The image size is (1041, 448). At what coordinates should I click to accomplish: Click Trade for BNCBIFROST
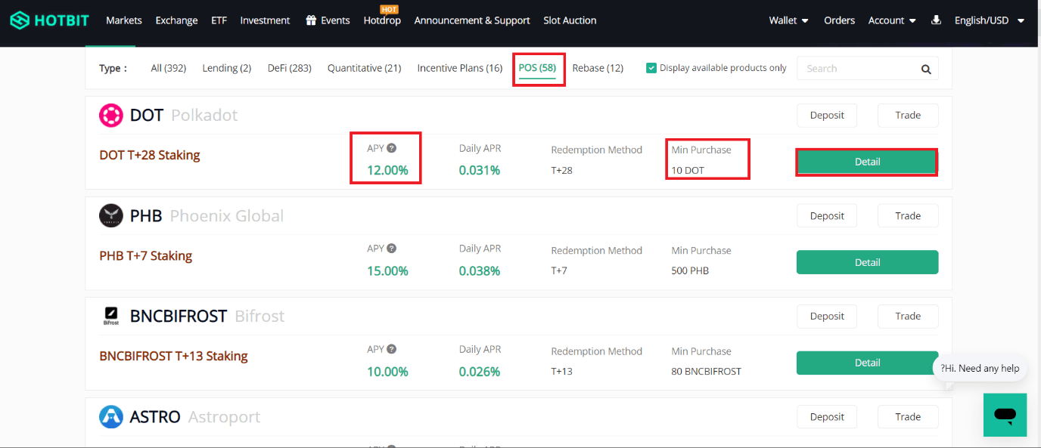(x=908, y=316)
